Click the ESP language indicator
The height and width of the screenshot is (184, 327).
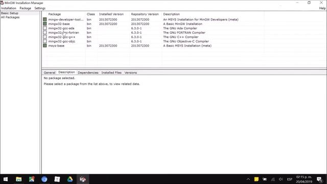pos(290,179)
